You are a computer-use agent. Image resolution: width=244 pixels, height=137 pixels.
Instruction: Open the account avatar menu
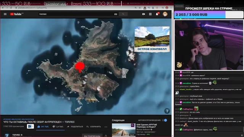coord(165,14)
